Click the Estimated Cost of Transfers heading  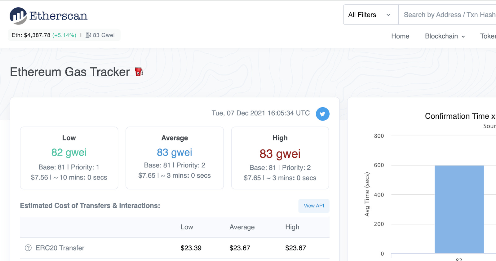point(90,206)
